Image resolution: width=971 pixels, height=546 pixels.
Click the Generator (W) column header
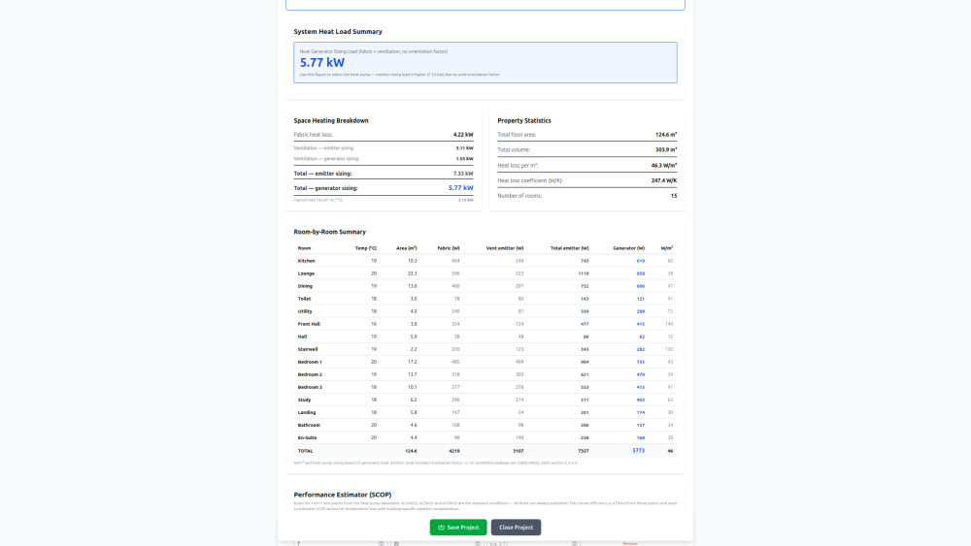tap(629, 248)
